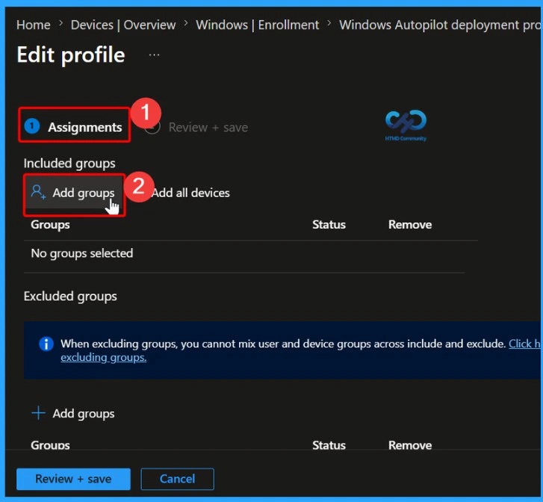
Task: Click Add groups under Excluded groups
Action: point(73,414)
